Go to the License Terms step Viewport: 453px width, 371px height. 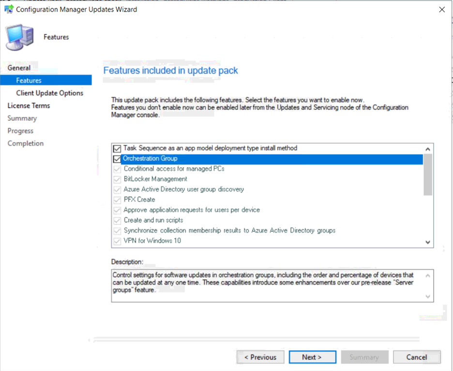click(x=29, y=105)
